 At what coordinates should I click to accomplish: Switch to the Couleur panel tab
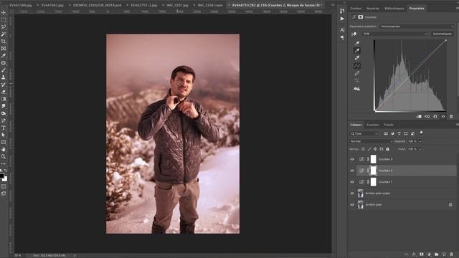point(356,9)
